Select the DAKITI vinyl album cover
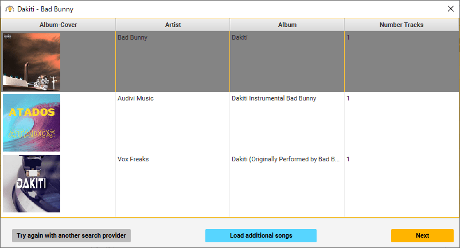 point(32,184)
